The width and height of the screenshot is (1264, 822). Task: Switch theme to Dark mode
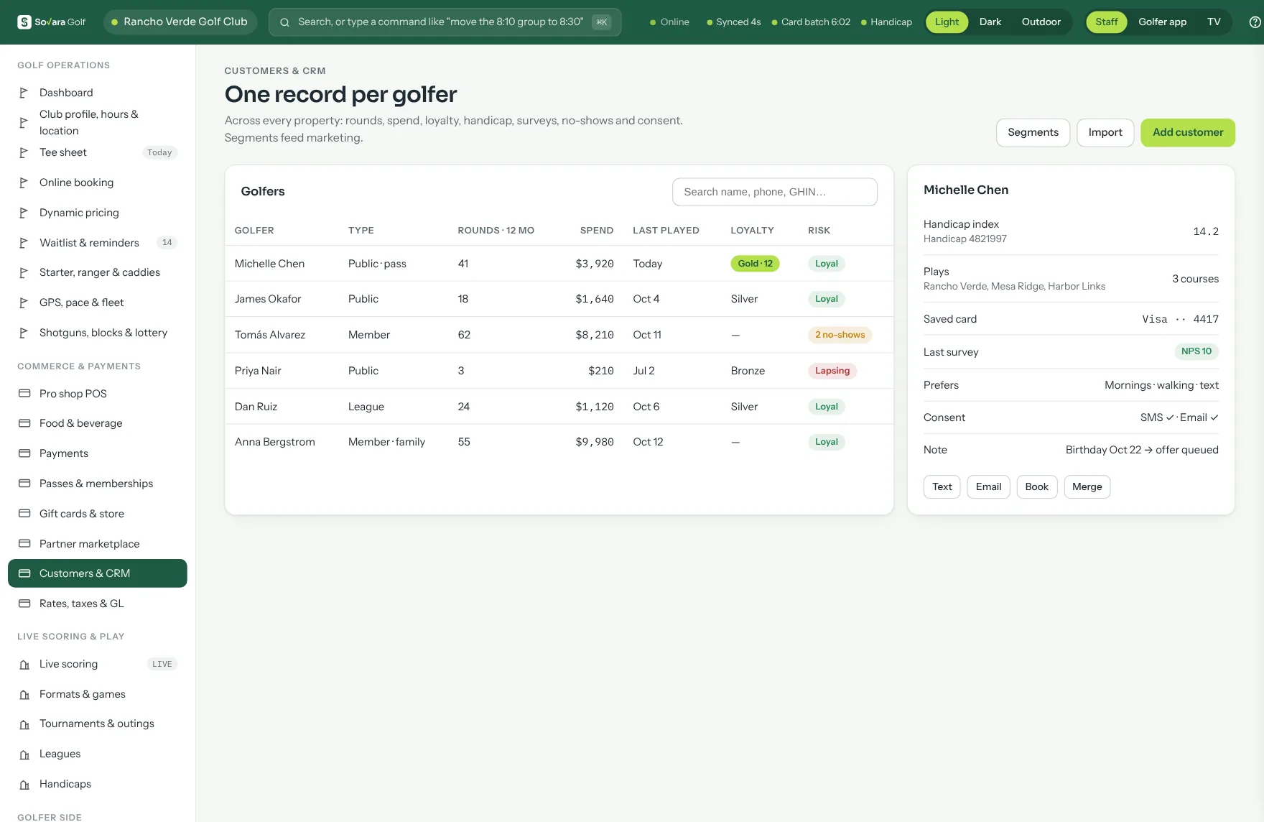[990, 22]
